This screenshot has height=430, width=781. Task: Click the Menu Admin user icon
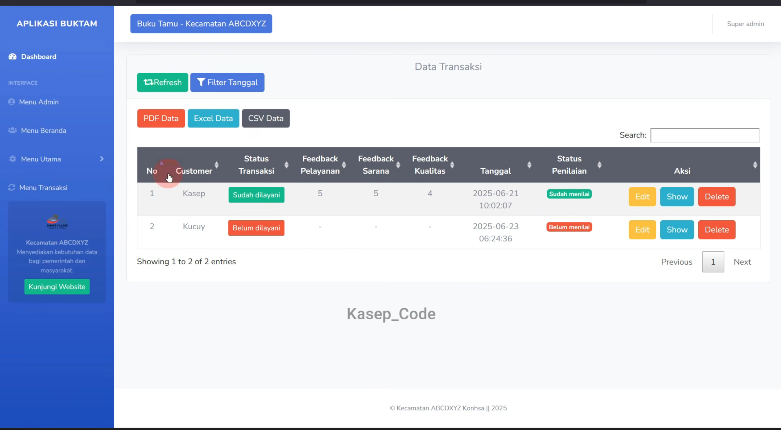coord(12,102)
